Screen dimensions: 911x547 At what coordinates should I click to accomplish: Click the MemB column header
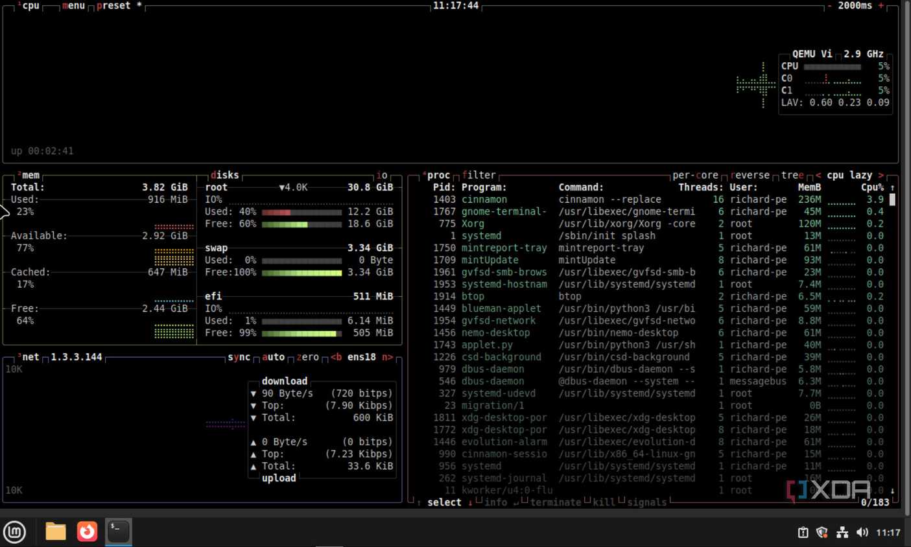[809, 187]
